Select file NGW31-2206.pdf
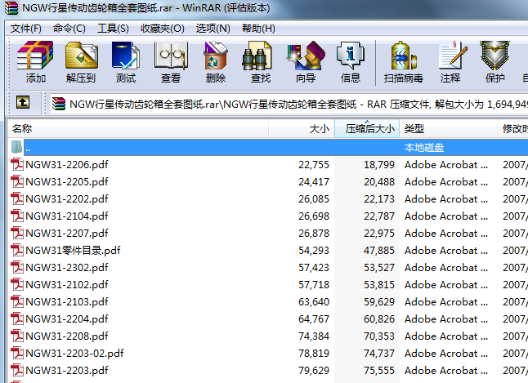The width and height of the screenshot is (528, 383). (66, 164)
